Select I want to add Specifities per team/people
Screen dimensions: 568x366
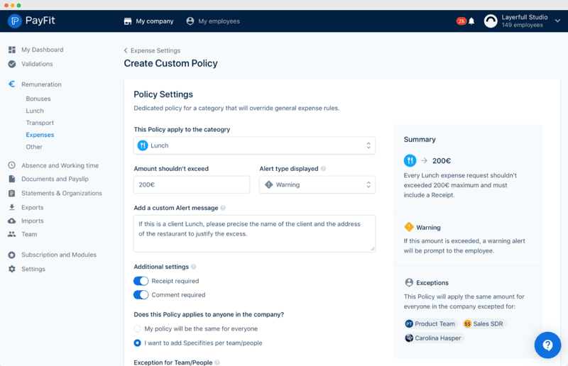137,343
